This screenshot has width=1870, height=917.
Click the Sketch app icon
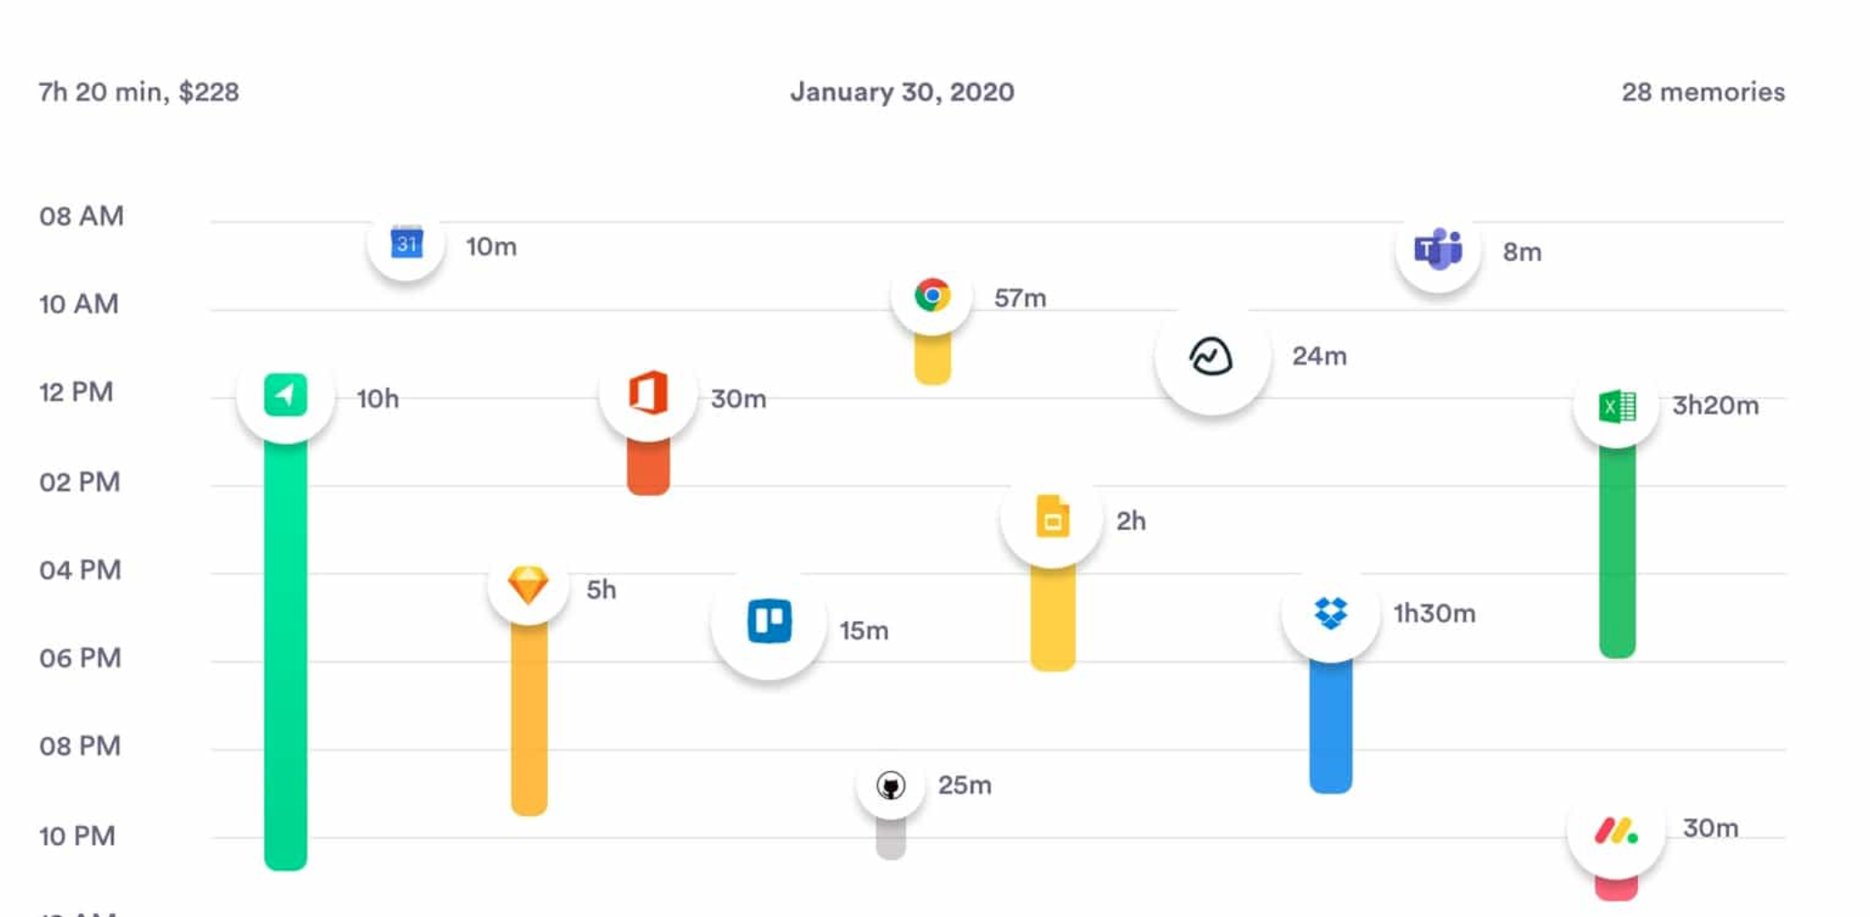528,588
